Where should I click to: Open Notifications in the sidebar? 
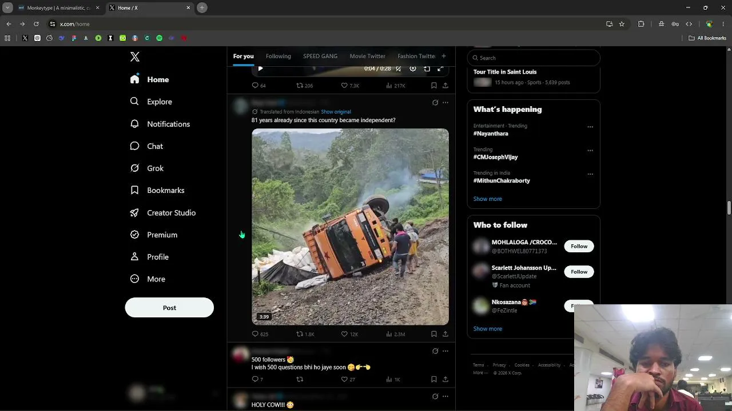click(x=160, y=124)
